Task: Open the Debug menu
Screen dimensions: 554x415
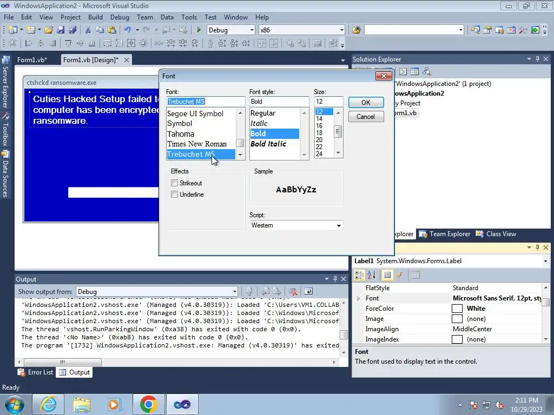Action: [120, 17]
